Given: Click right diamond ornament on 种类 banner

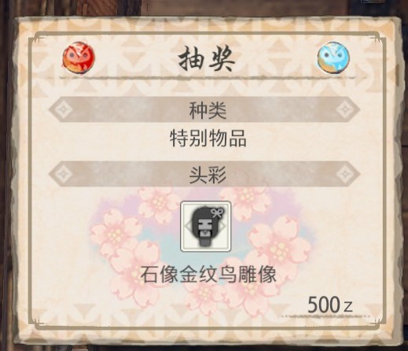Looking at the screenshot, I should click(346, 109).
